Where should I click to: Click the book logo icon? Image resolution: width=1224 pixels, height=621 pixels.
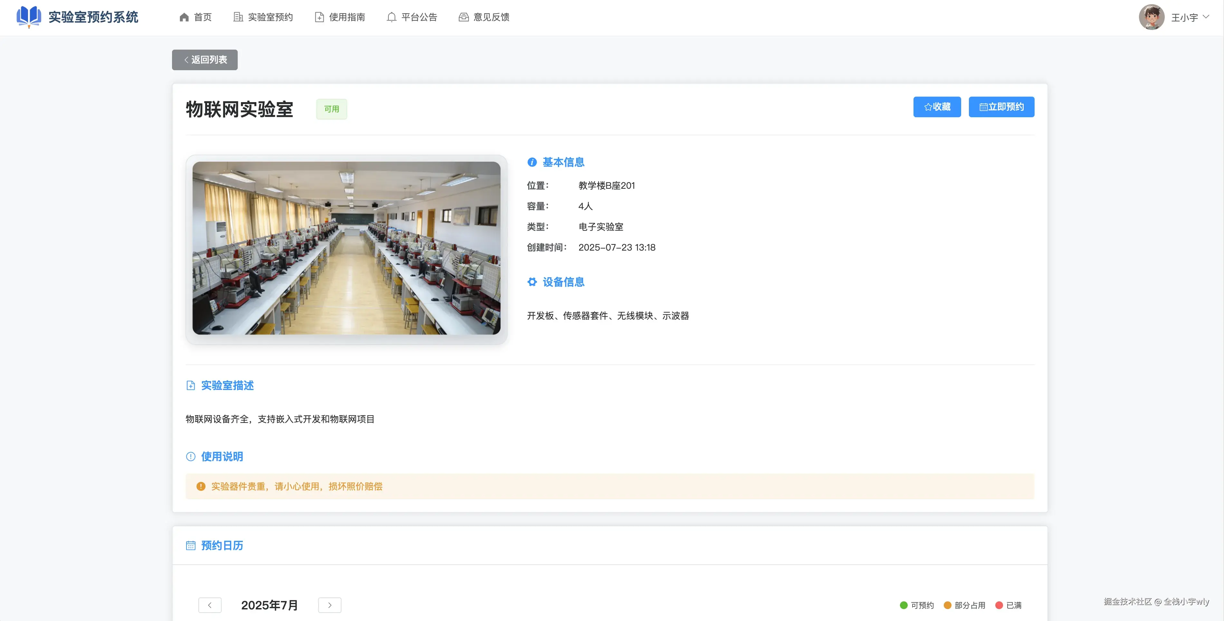coord(29,17)
